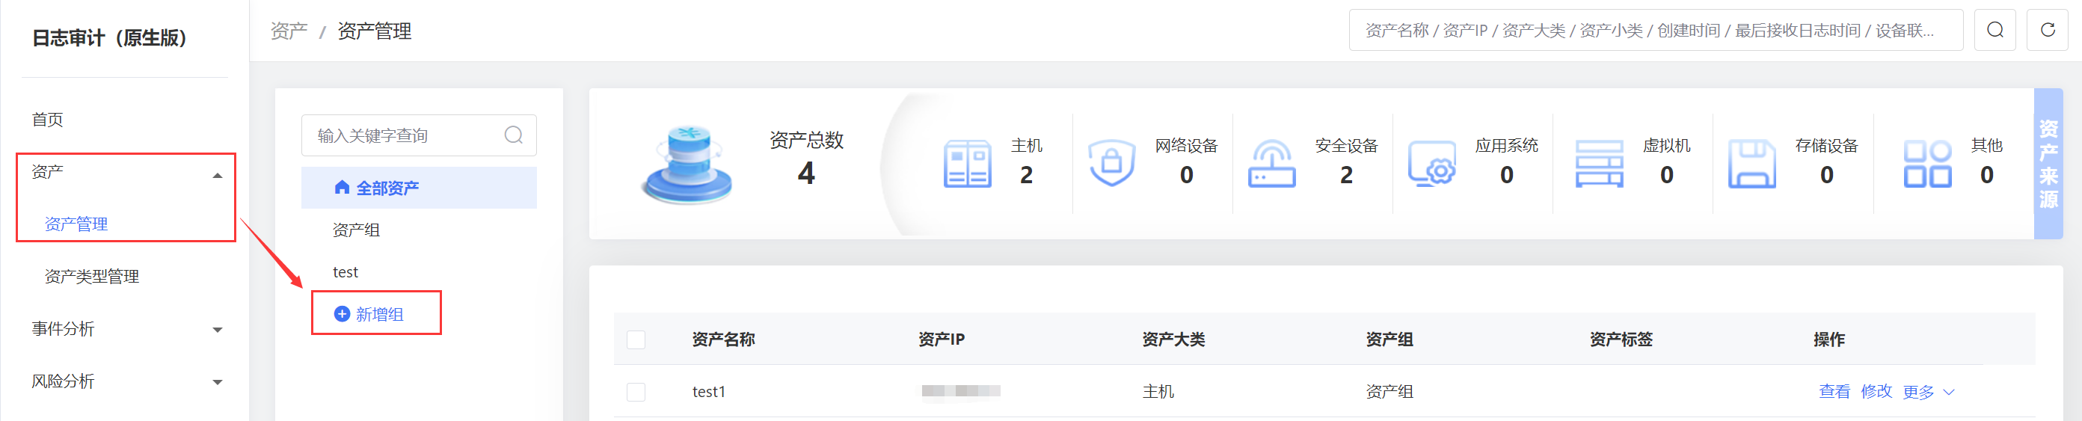
Task: Click the 虚拟机 server stack icon
Action: pyautogui.click(x=1599, y=163)
